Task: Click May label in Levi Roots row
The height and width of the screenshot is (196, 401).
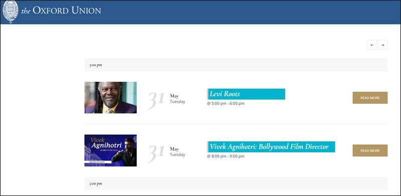Action: coord(174,96)
